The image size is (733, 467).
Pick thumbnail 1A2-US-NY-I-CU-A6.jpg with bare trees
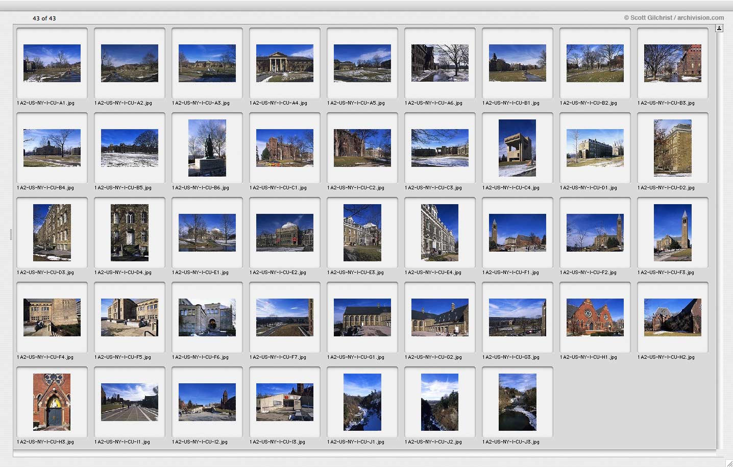point(440,63)
